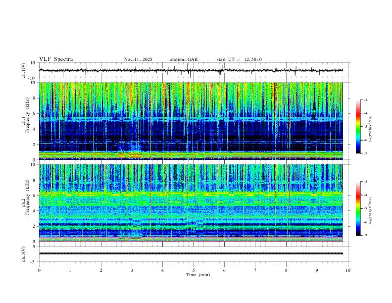
Task: Click the "7" tick on the Time axis
Action: click(x=255, y=270)
